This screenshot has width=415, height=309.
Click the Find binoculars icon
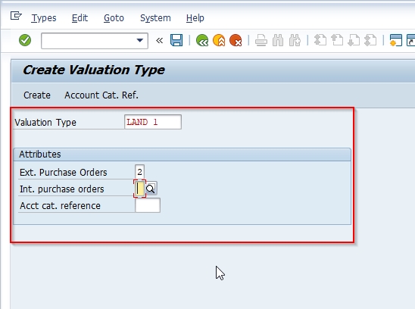[278, 40]
